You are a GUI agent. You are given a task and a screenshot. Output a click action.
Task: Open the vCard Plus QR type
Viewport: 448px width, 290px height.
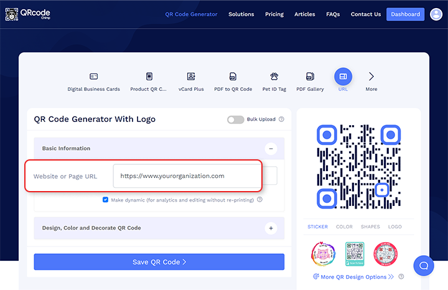191,77
